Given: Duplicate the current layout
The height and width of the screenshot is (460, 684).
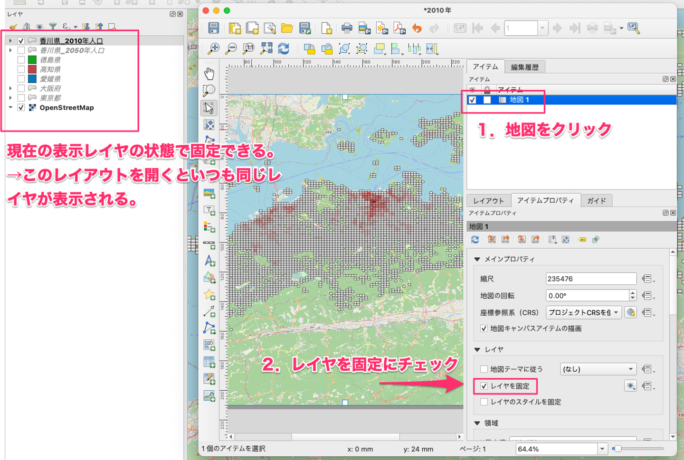Looking at the screenshot, I should tap(252, 28).
